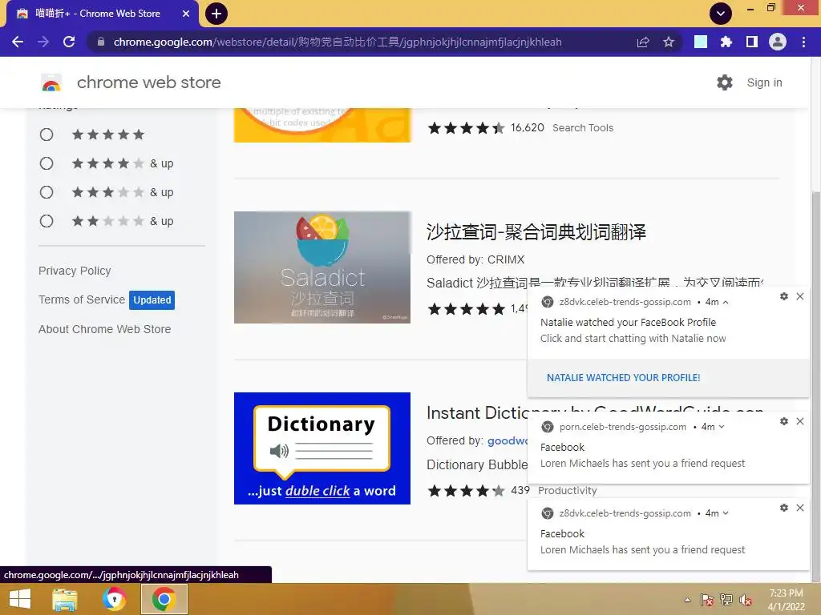
Task: Open the Action Center flag icon
Action: [x=706, y=600]
